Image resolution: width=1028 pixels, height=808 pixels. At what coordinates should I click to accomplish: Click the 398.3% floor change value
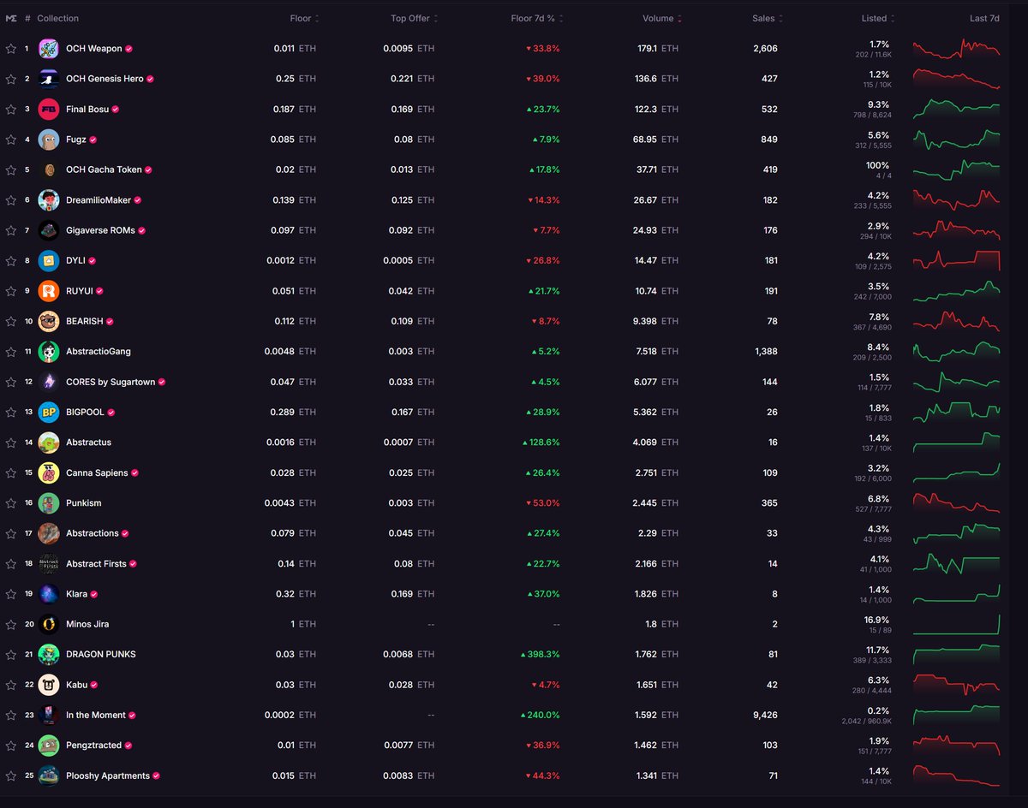[540, 654]
